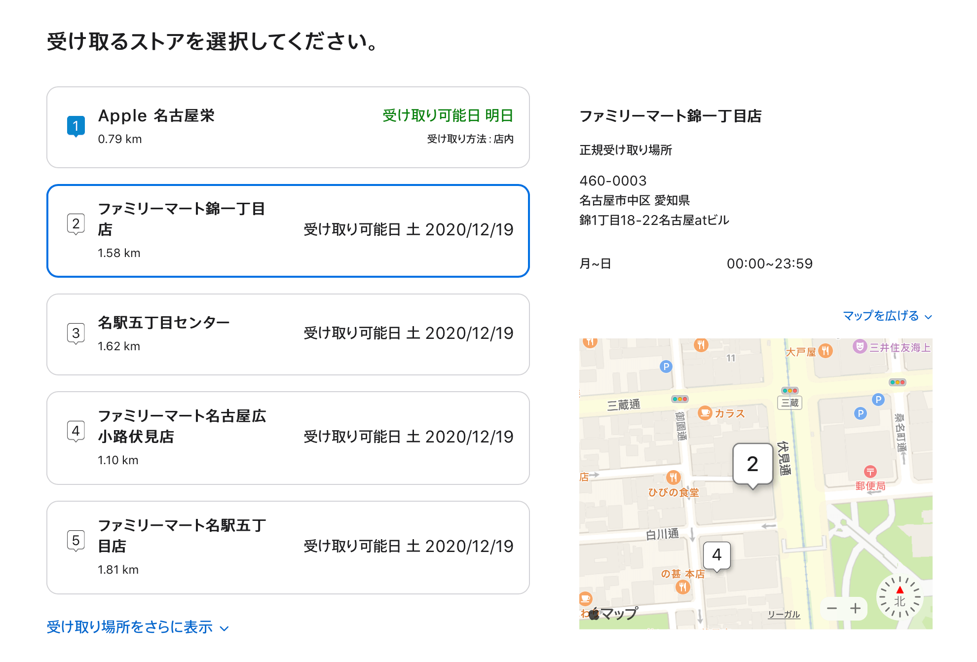Viewport: 977px width, 662px height.
Task: Zoom in using the plus button
Action: pyautogui.click(x=855, y=608)
